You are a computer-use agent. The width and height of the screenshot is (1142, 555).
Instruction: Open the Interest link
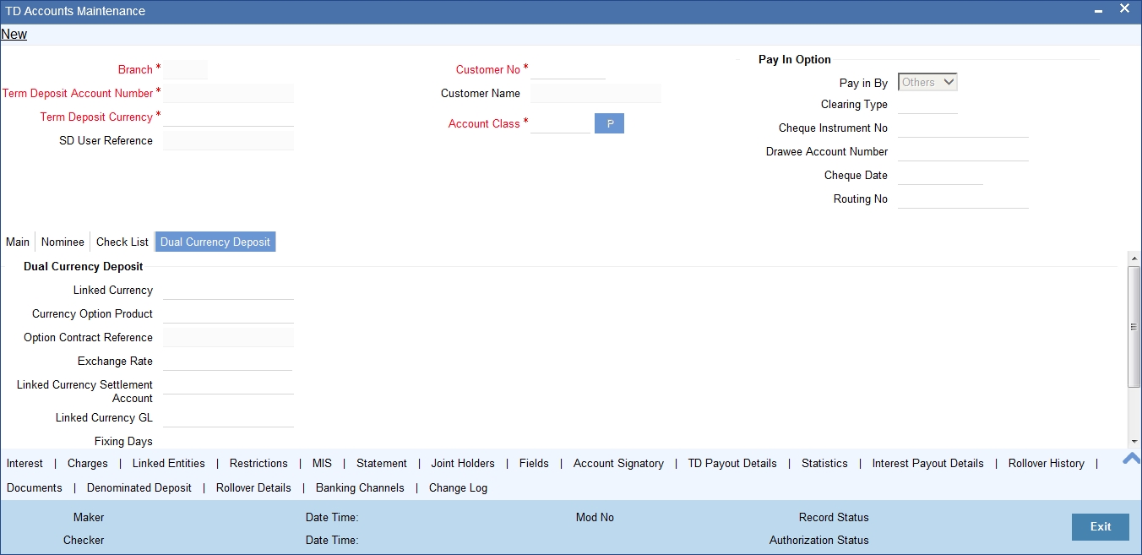point(24,463)
